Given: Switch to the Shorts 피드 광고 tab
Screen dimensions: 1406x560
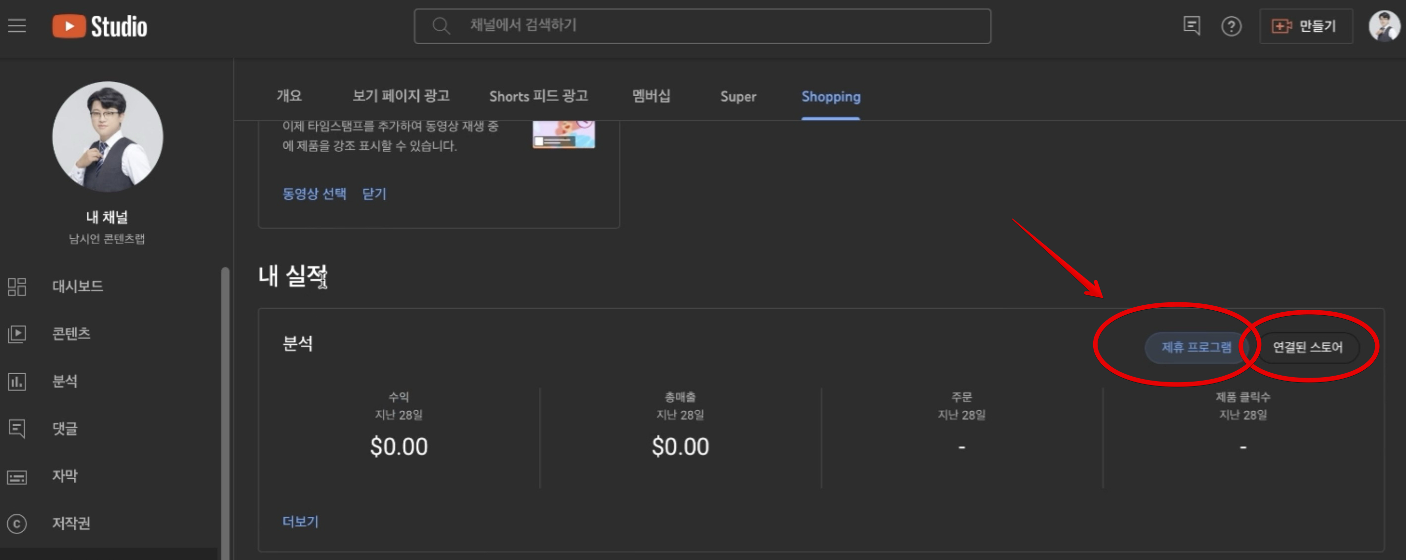Looking at the screenshot, I should (x=538, y=97).
